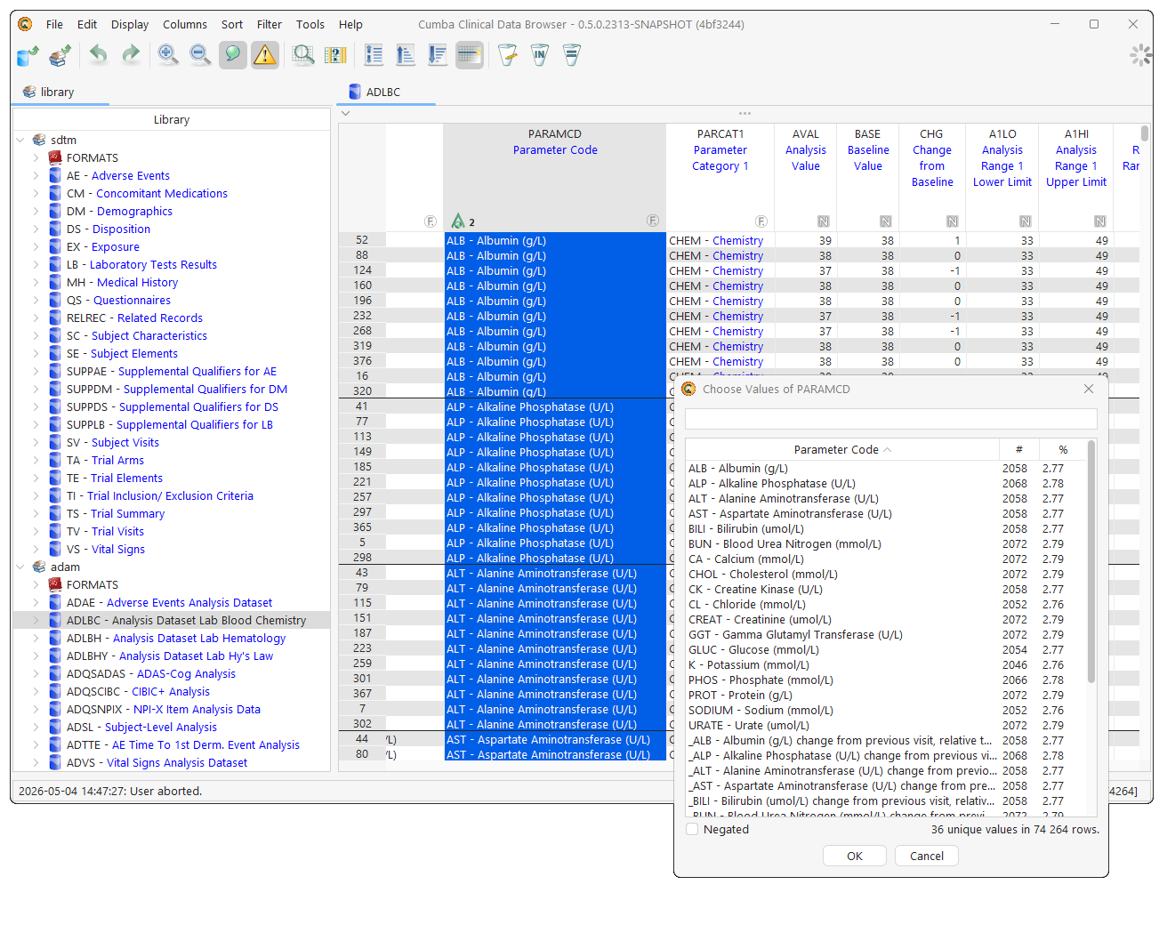1167x925 pixels.
Task: Click OK in Choose Values dialog
Action: coord(855,856)
